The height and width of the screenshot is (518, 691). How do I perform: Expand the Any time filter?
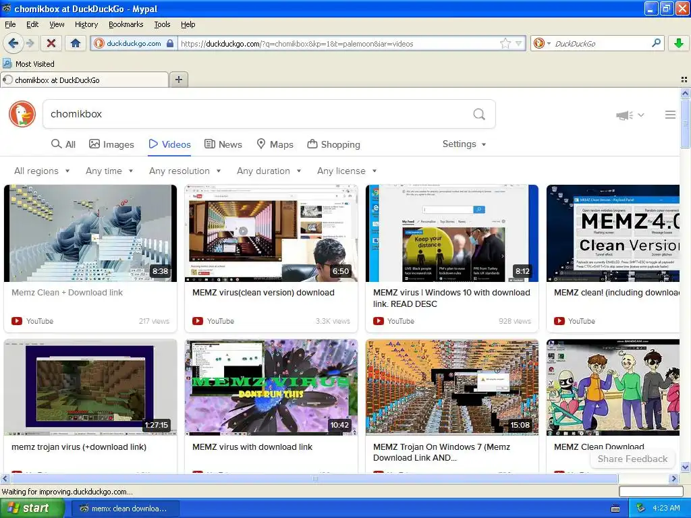pyautogui.click(x=109, y=171)
